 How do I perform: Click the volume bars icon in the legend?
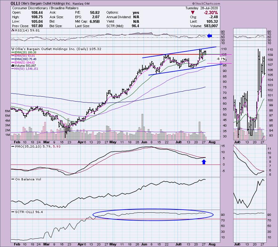13,65
